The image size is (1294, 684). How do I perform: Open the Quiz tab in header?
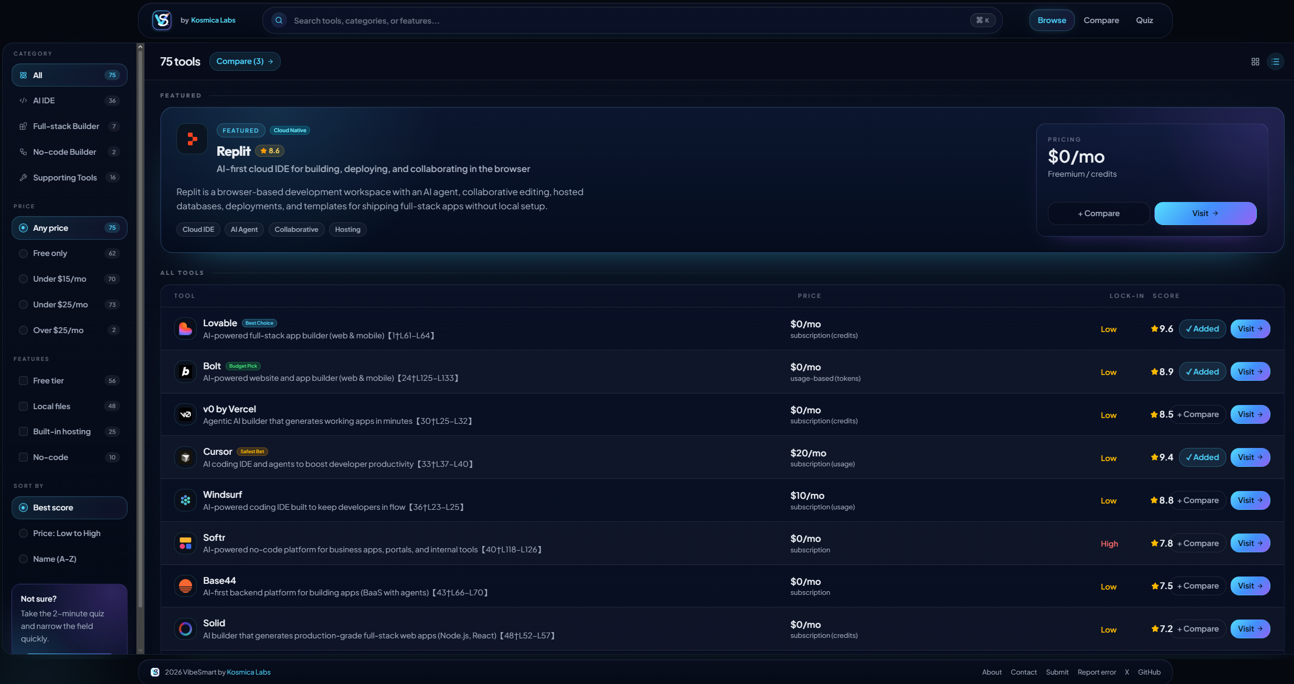[x=1144, y=20]
